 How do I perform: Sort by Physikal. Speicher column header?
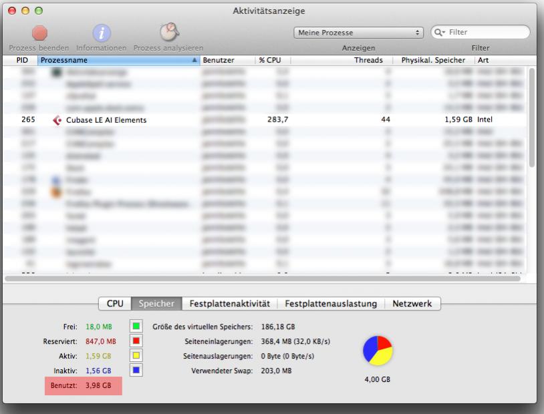click(x=433, y=60)
